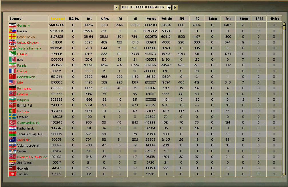The image size is (288, 187).
Task: Click the Ottoman Empire flag icon
Action: 13,122
